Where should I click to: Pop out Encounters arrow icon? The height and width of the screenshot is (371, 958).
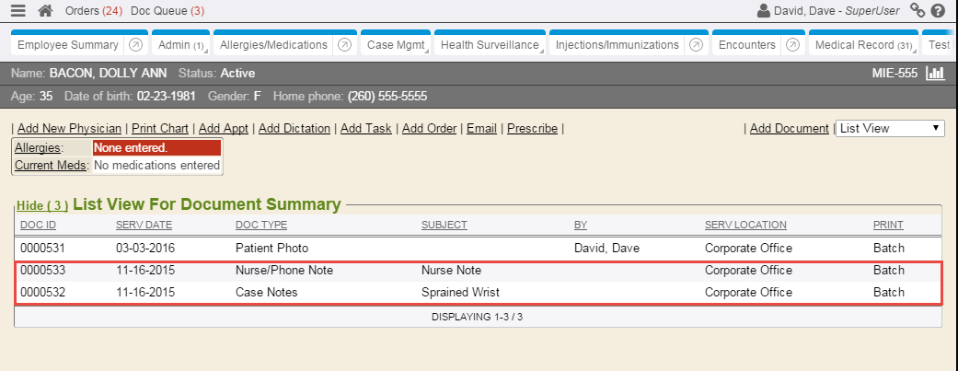tap(793, 44)
